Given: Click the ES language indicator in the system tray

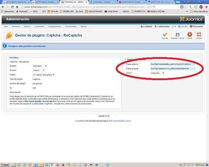Looking at the screenshot, I should tap(181, 165).
